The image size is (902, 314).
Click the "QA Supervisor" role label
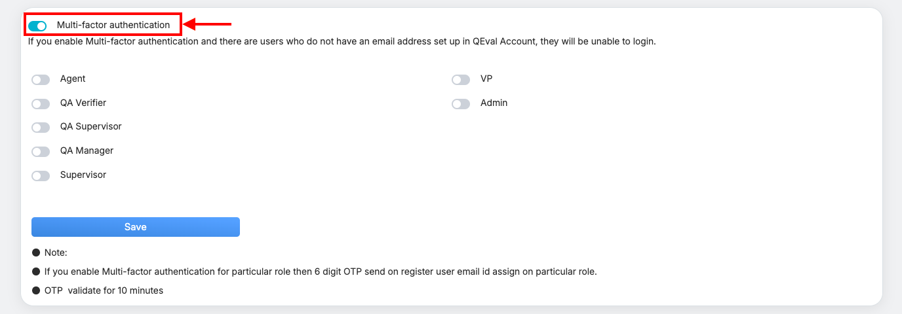(x=90, y=126)
